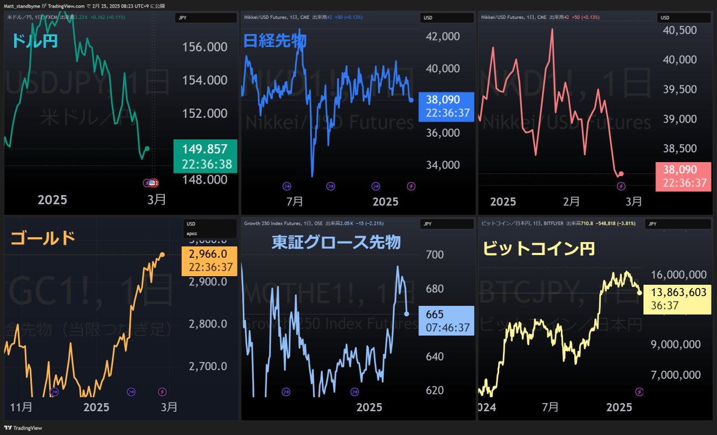Open the JPY currency box on the USDJPY chart
This screenshot has width=717, height=435.
206,18
